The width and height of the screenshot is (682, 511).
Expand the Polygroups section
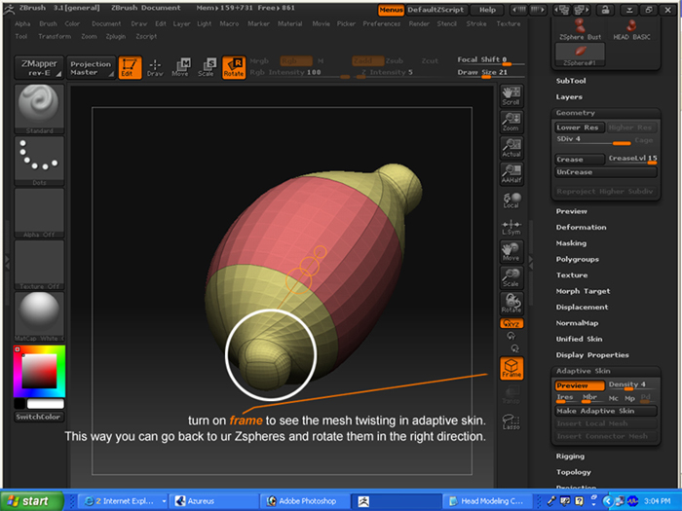click(x=577, y=260)
